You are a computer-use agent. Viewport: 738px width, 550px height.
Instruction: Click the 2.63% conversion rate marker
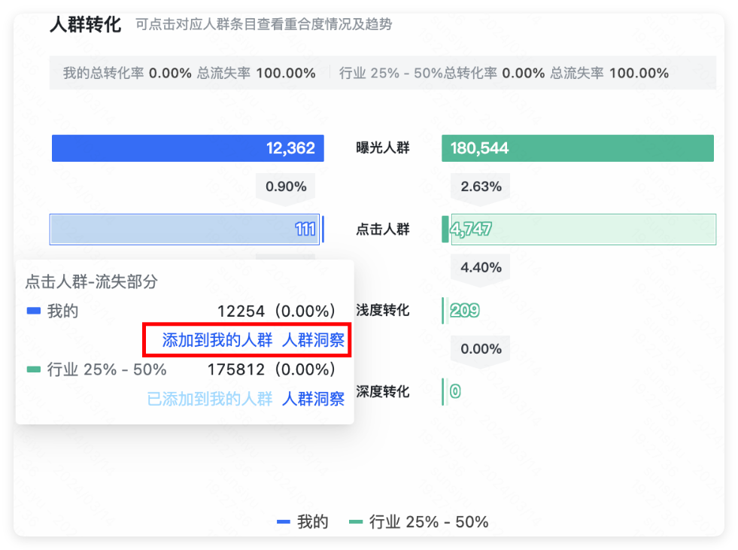(479, 187)
